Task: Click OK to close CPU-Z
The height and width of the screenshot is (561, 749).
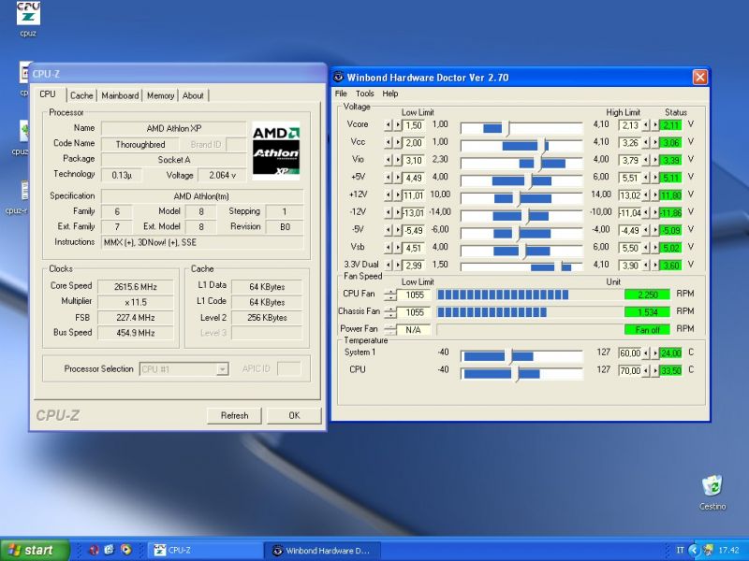Action: pyautogui.click(x=294, y=415)
